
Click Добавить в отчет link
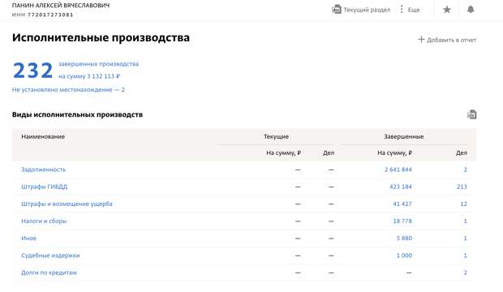point(451,40)
